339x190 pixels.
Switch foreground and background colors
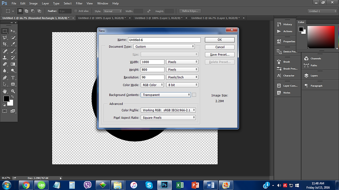click(x=13, y=97)
